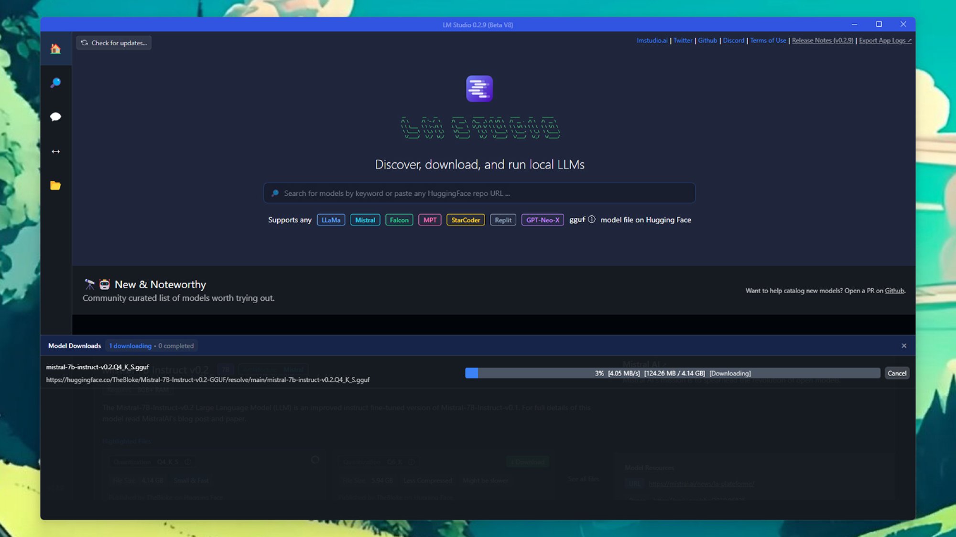Click the mistral-7b-instruct-v0.2.Q4_K_S.gguf filename
This screenshot has height=537, width=956.
pyautogui.click(x=98, y=367)
